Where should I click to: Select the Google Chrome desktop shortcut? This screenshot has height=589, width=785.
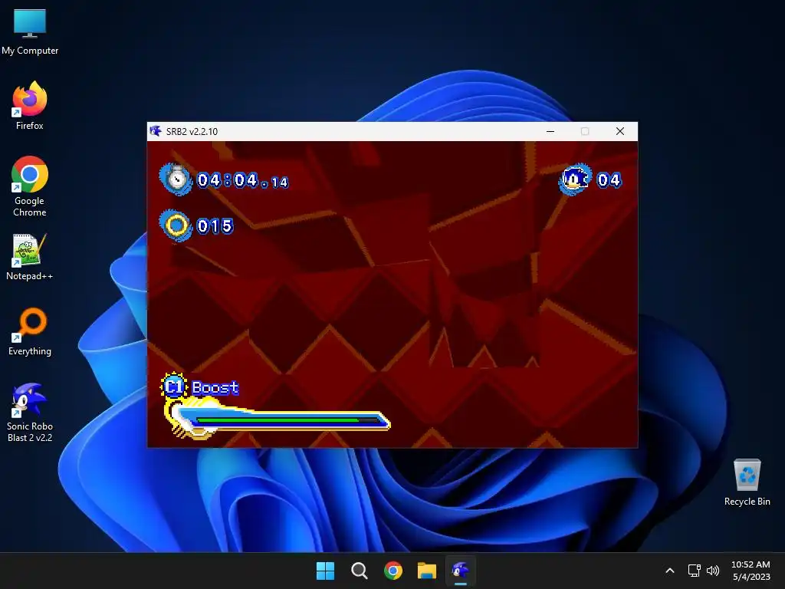tap(30, 186)
